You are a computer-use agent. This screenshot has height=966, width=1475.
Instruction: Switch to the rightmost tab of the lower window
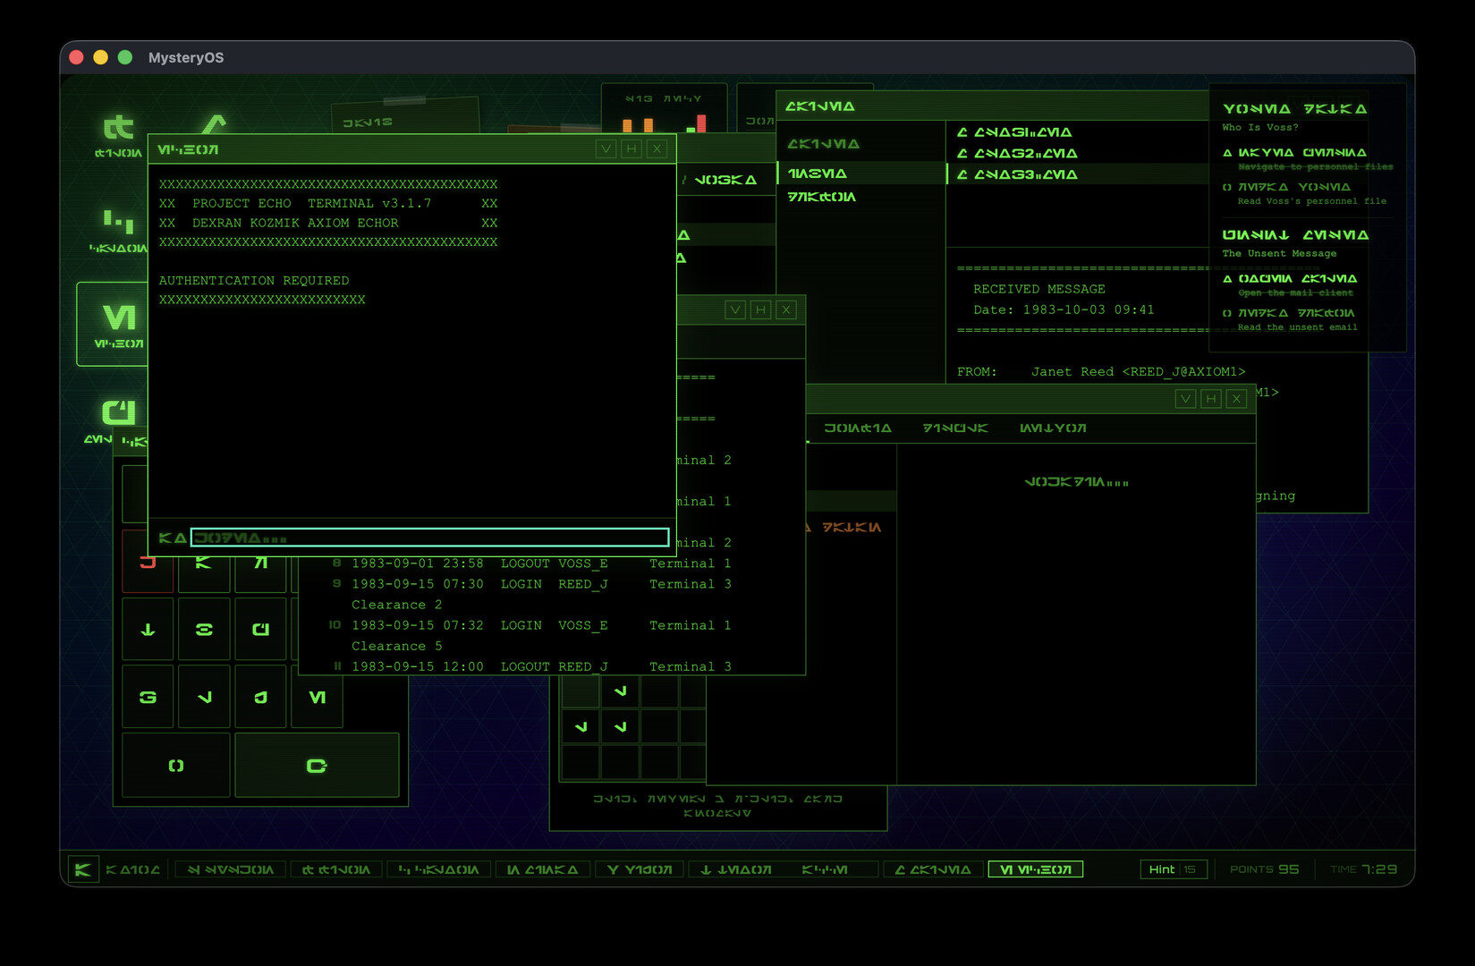tap(1053, 428)
